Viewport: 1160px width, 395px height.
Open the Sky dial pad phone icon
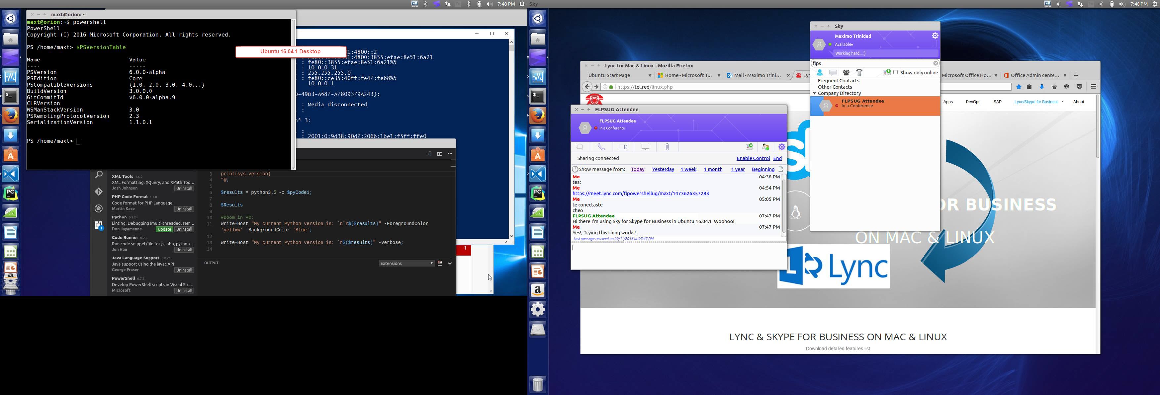(x=859, y=72)
